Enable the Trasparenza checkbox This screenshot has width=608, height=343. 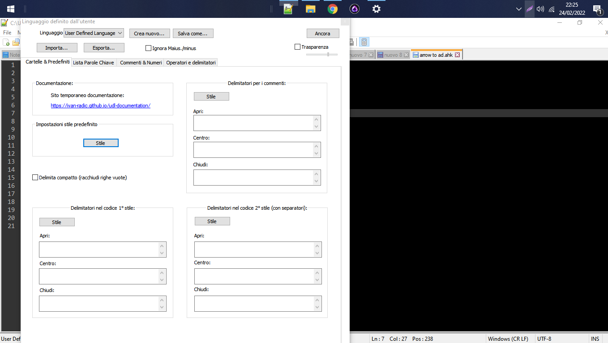[297, 46]
